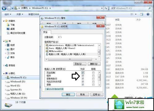Click 确定 button in permissions dialog
Image resolution: width=154 pixels, height=111 pixels.
pyautogui.click(x=68, y=94)
